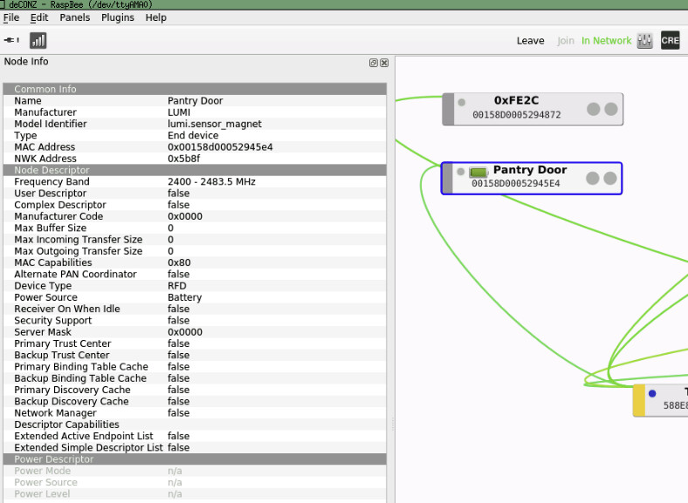Click the lumi.sensor_magnet model identifier

pos(215,124)
